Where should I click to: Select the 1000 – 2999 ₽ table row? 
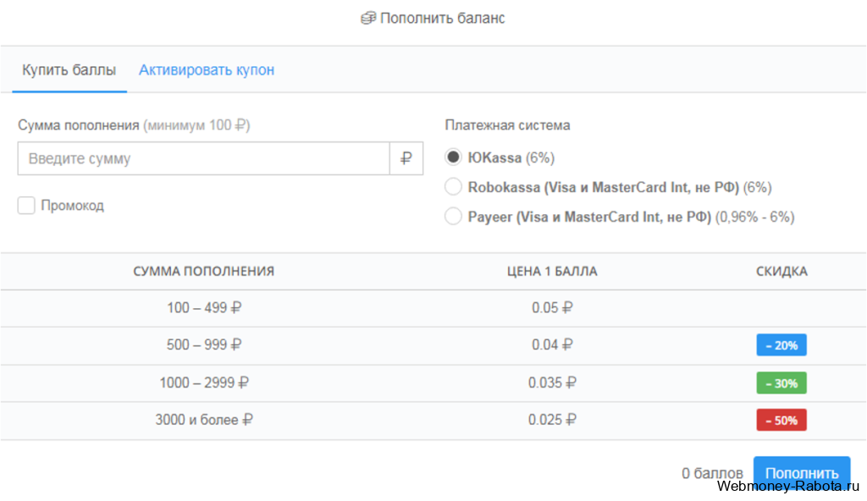coord(433,383)
